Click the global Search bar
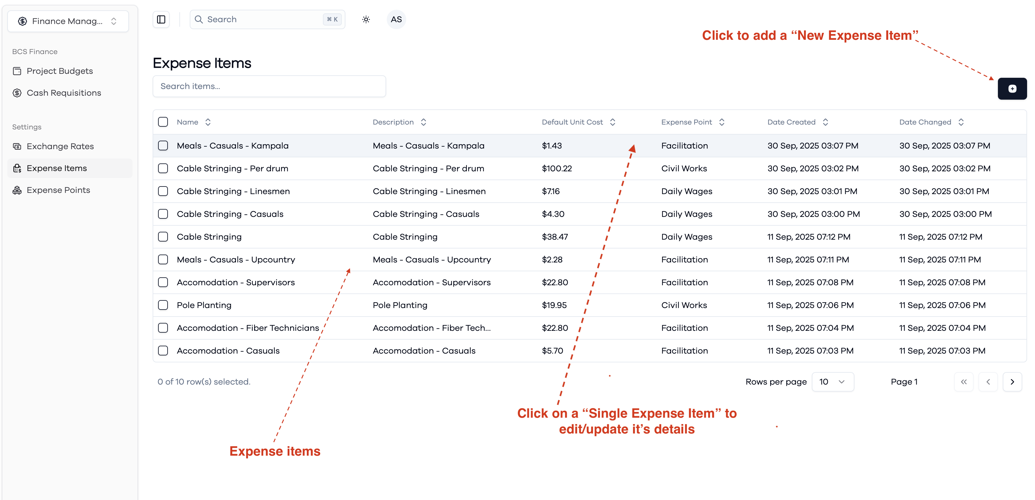The height and width of the screenshot is (500, 1035). pos(267,19)
